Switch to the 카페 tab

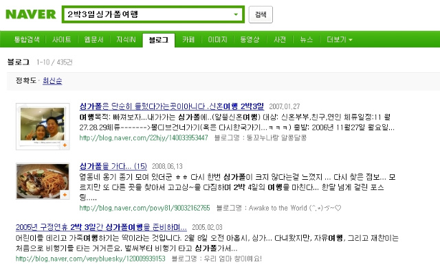[188, 40]
